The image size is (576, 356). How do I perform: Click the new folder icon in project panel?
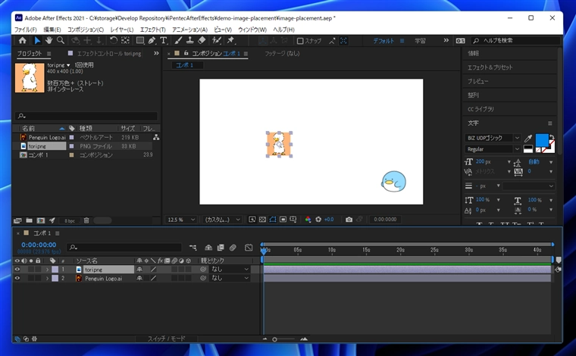[x=30, y=220]
